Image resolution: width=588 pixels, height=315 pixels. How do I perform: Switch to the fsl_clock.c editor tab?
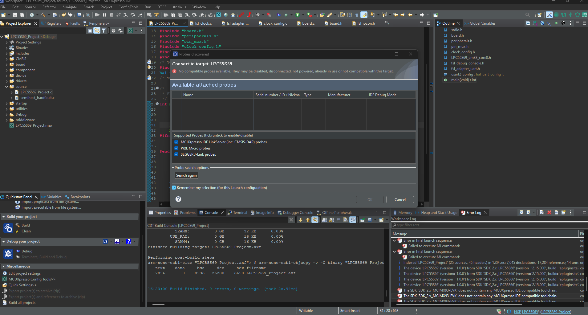[x=201, y=23]
